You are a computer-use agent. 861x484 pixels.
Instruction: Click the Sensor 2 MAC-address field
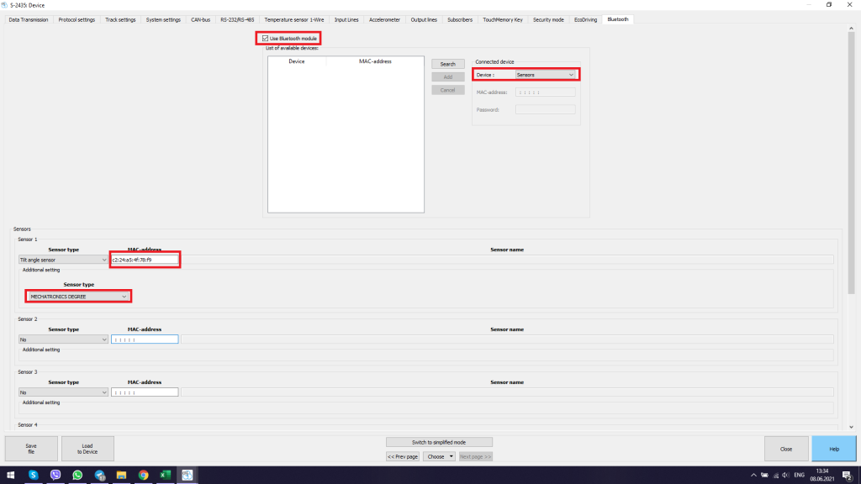(145, 339)
